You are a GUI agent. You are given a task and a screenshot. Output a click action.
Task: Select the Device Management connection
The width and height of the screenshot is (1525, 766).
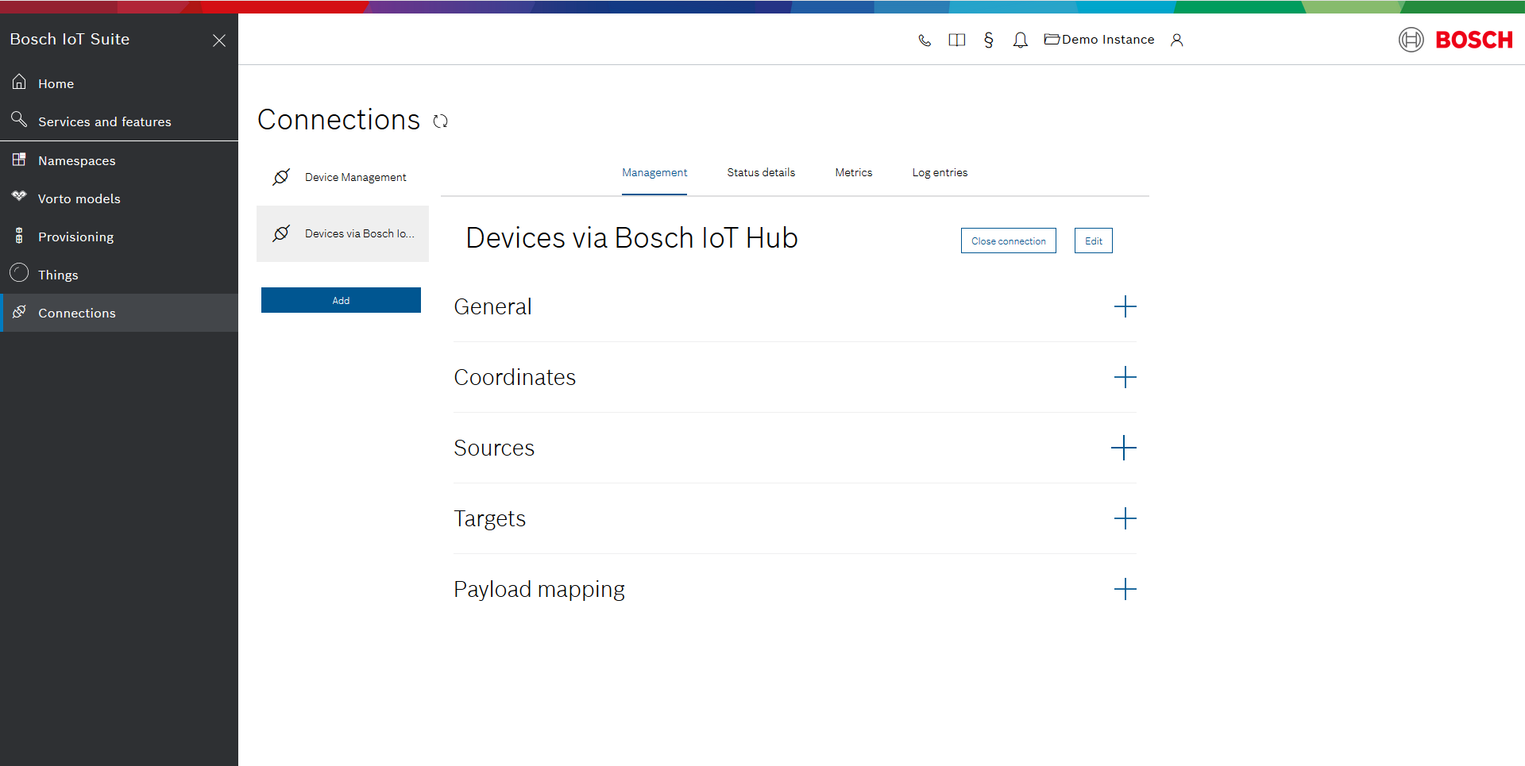(x=342, y=177)
